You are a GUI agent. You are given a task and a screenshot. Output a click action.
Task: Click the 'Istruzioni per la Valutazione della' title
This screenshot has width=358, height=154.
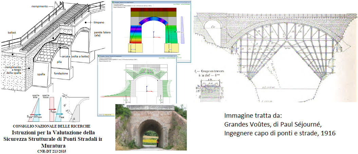53,133
